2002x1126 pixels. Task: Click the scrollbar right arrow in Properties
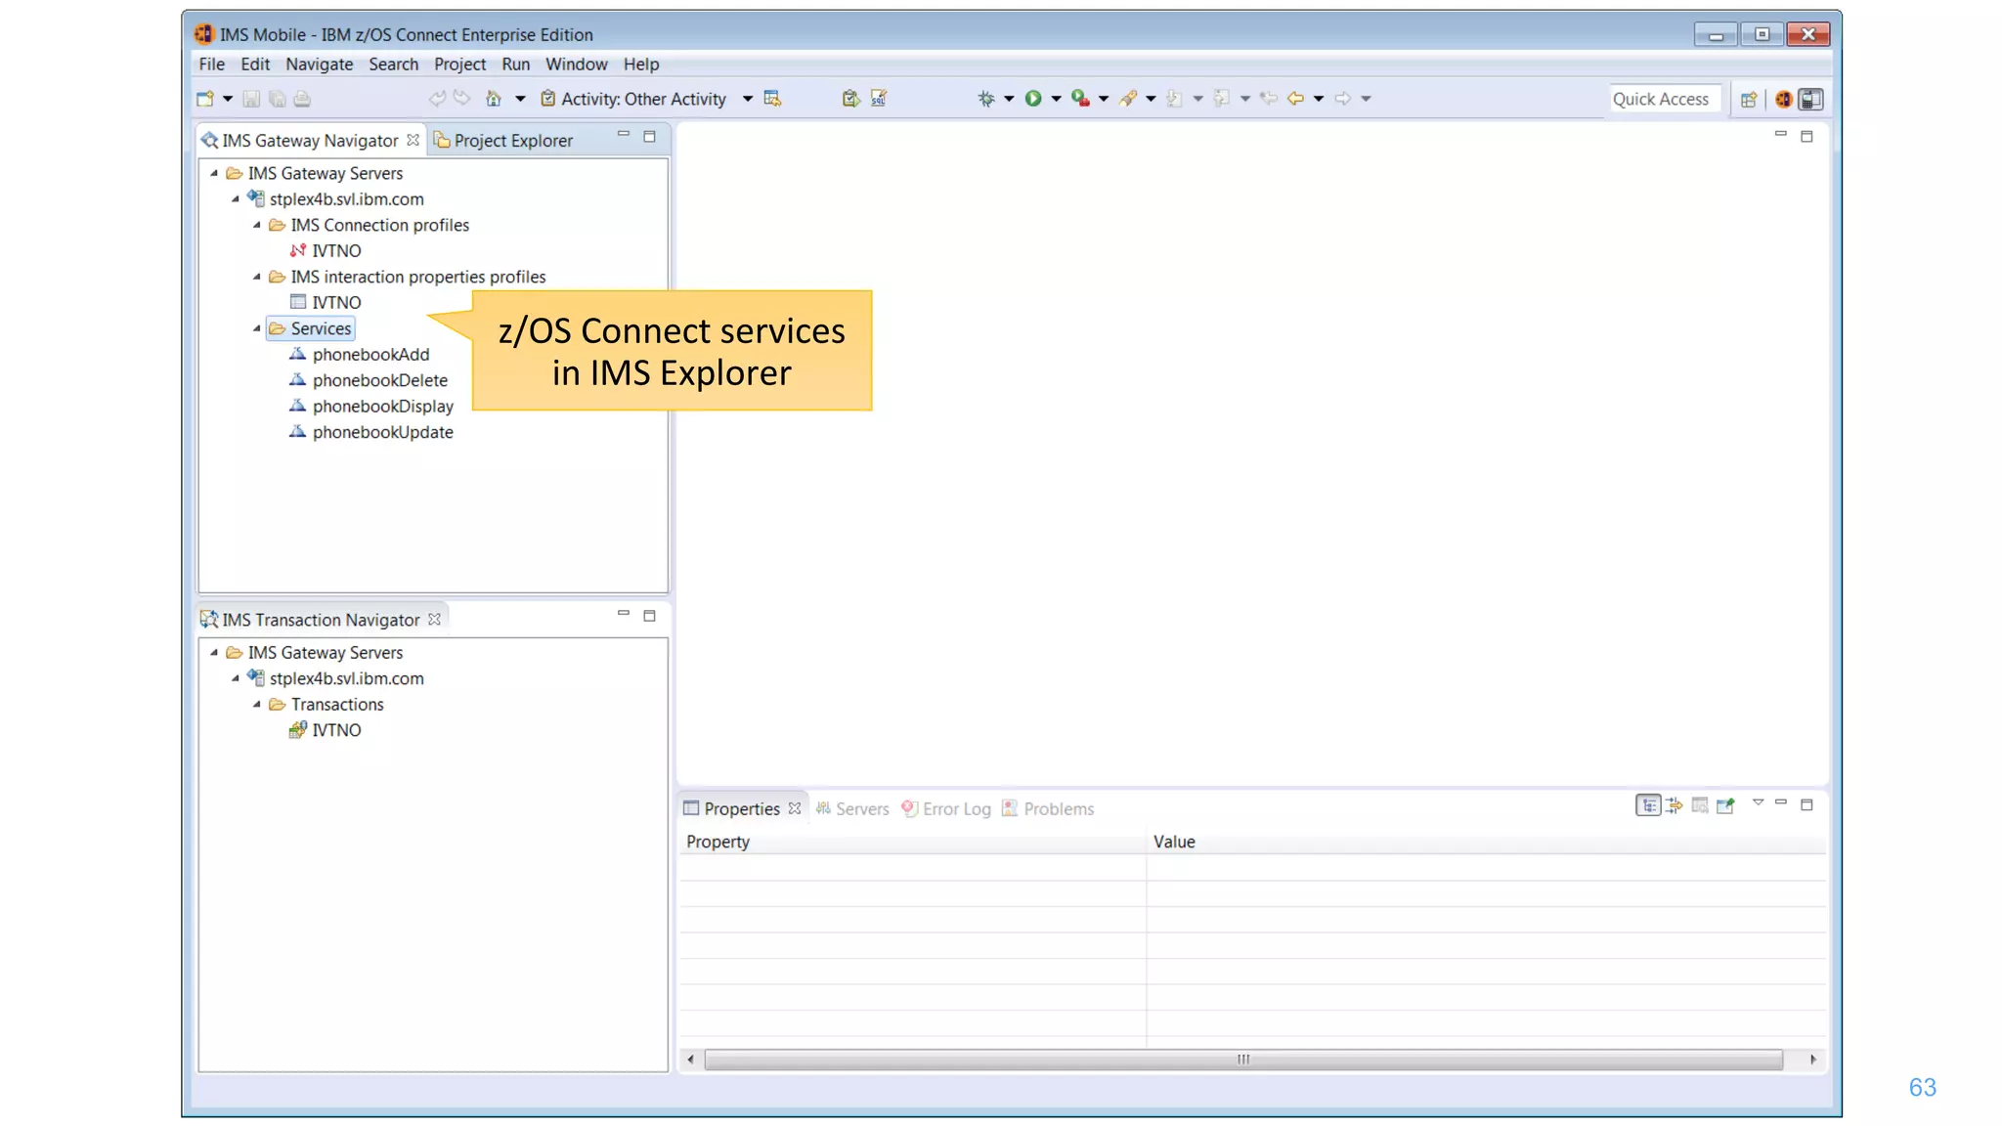(x=1813, y=1060)
